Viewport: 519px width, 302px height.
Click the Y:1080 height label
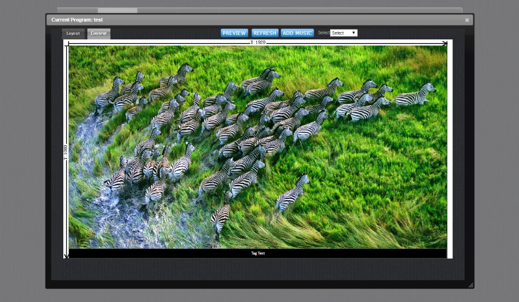pos(65,152)
